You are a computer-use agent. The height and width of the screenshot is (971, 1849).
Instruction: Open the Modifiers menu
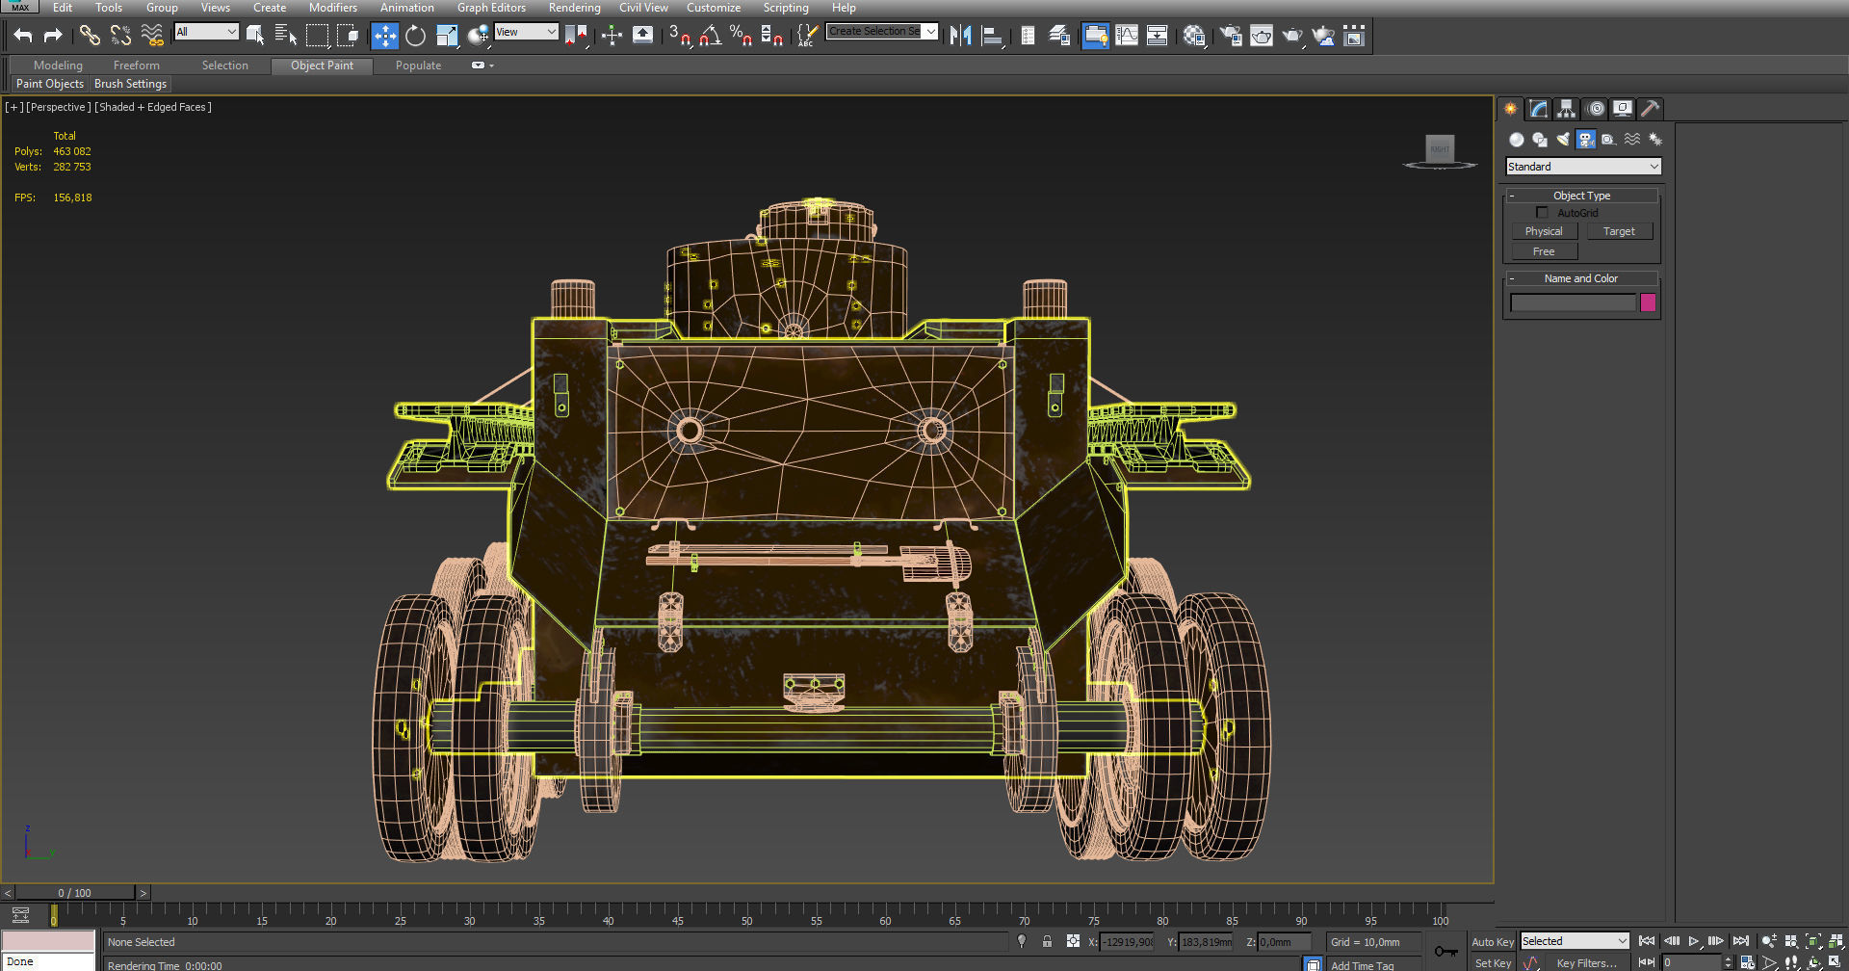(x=333, y=8)
